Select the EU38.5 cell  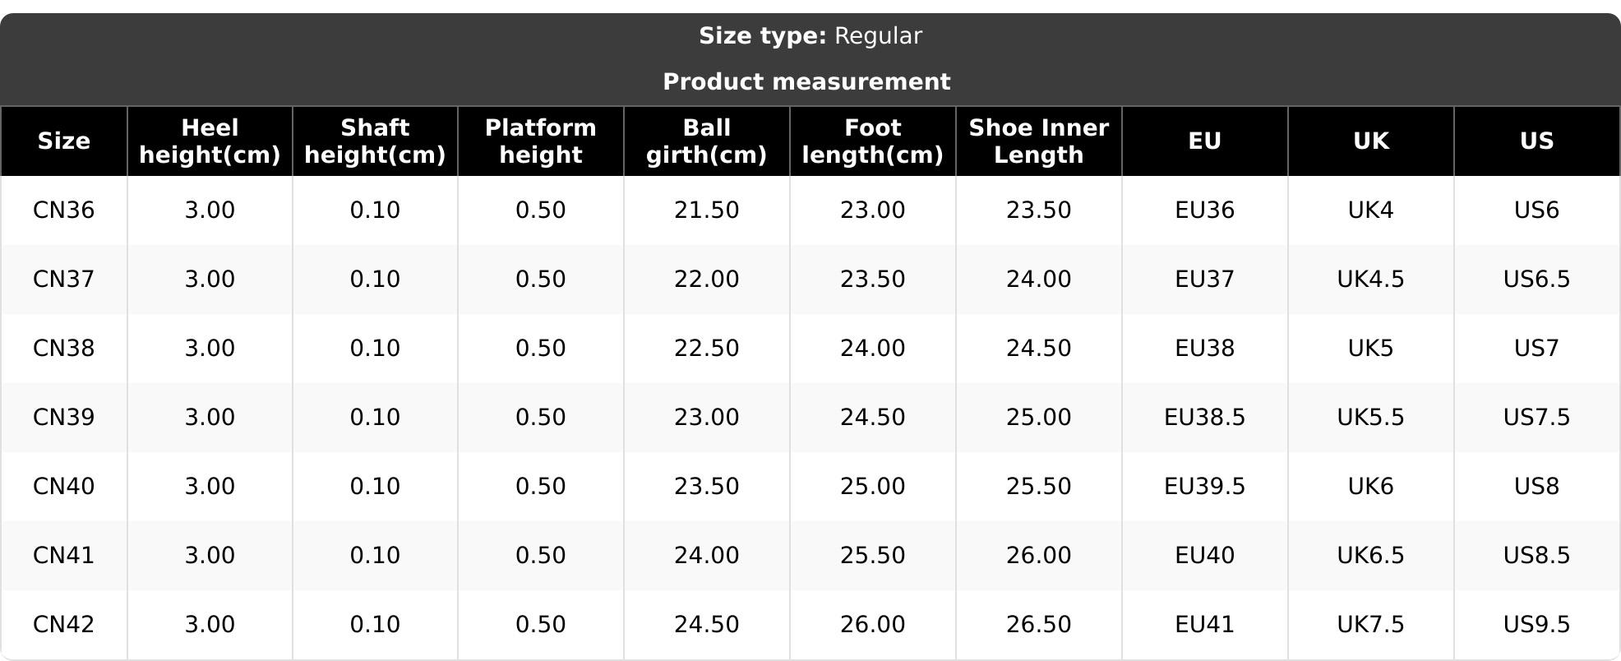click(x=1204, y=418)
